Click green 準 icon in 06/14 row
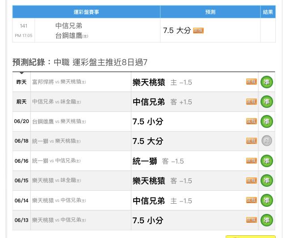This screenshot has width=286, height=238. point(266,200)
